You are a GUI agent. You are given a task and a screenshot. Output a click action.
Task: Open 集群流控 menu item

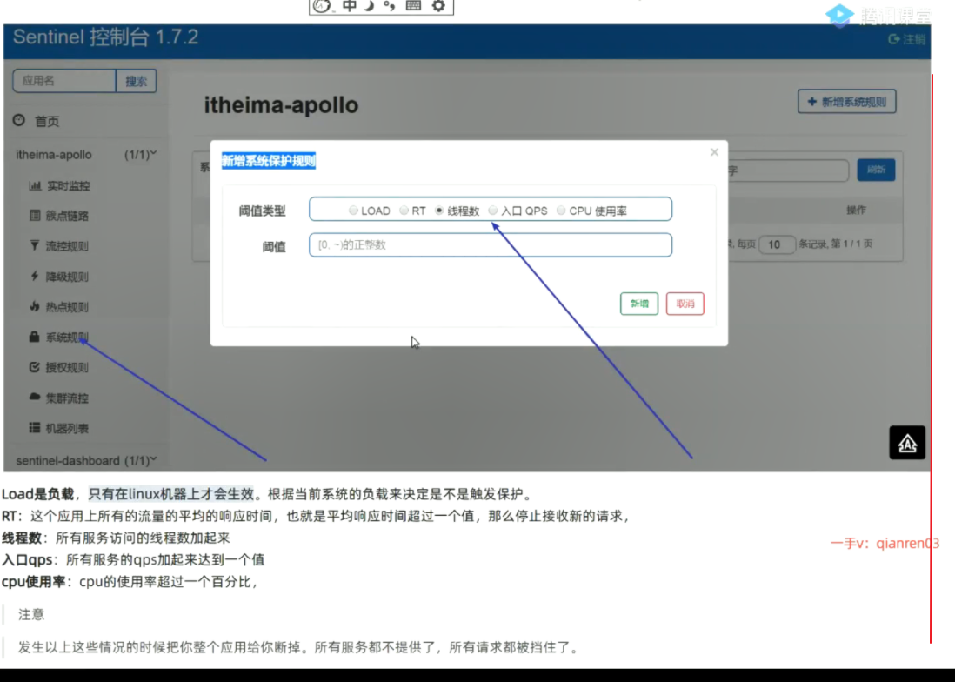point(67,398)
